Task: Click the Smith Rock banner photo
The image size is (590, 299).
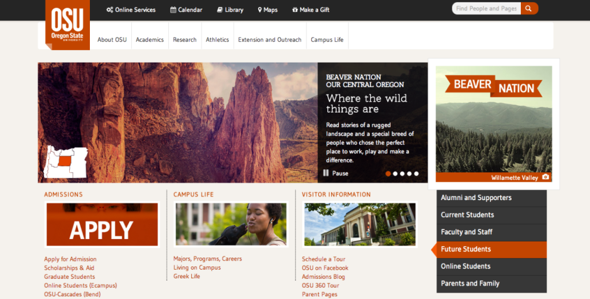Action: (x=177, y=122)
